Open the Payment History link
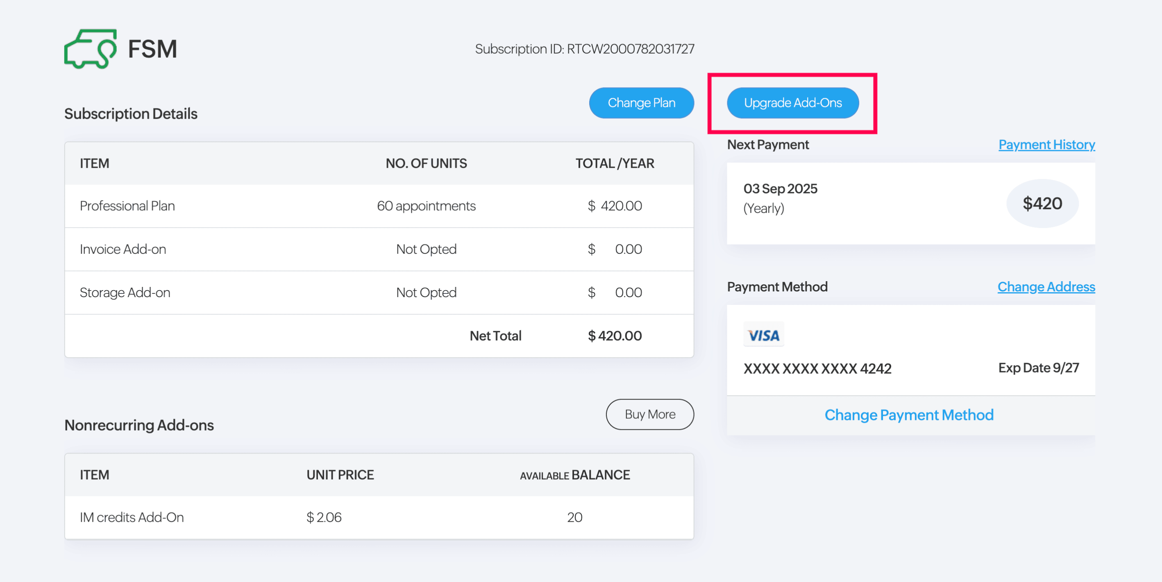Viewport: 1162px width, 582px height. pyautogui.click(x=1046, y=144)
